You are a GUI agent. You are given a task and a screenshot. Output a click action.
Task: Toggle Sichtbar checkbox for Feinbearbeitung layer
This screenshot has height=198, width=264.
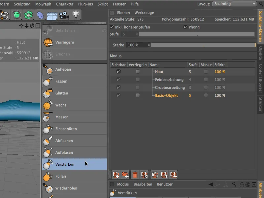point(118,80)
